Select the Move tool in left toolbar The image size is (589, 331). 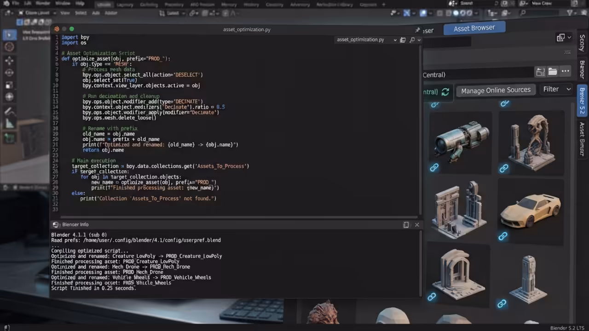[x=9, y=60]
